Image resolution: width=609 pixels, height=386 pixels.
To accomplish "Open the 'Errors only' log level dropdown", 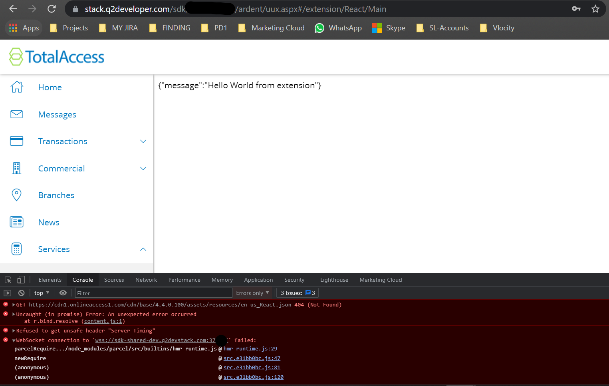I will pos(252,293).
